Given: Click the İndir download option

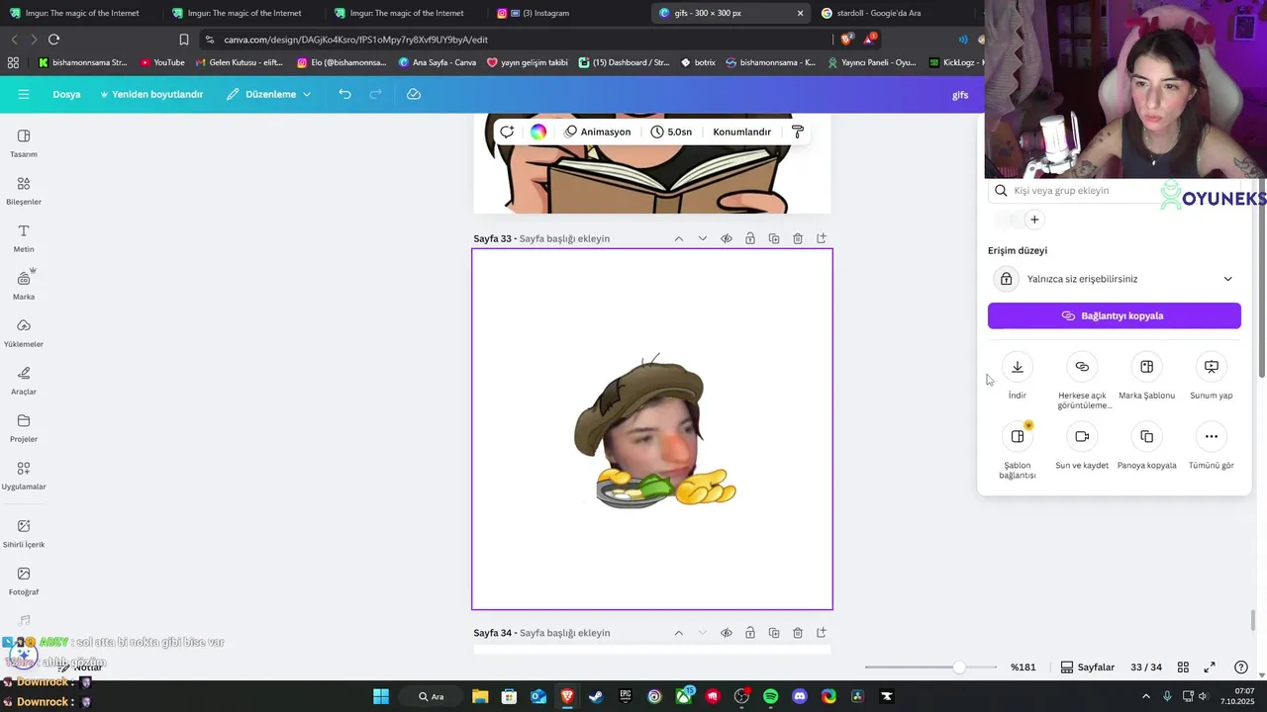Looking at the screenshot, I should pos(1018,377).
